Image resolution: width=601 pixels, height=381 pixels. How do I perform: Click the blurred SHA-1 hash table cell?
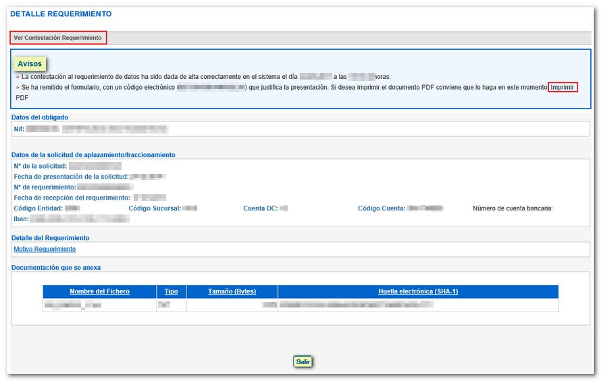pos(356,305)
